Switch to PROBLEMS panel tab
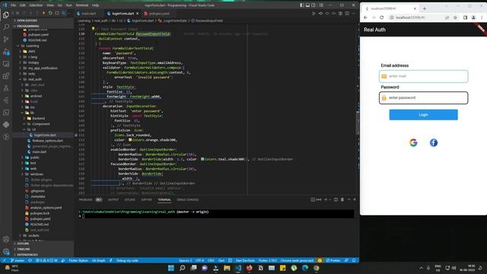 86,199
